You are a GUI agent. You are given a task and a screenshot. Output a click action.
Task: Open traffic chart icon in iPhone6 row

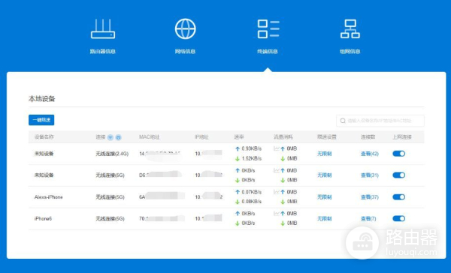tap(277, 214)
